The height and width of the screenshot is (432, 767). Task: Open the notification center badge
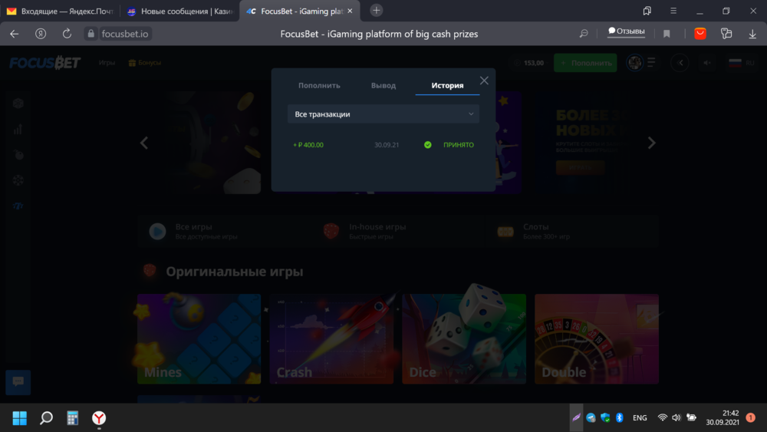pos(750,418)
